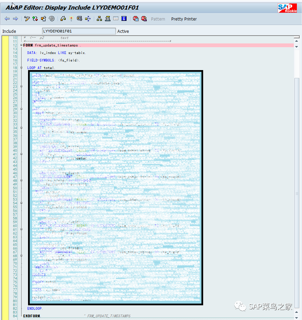Click the 'ENDLOOP.' statement
The image size is (302, 320).
tap(35, 308)
